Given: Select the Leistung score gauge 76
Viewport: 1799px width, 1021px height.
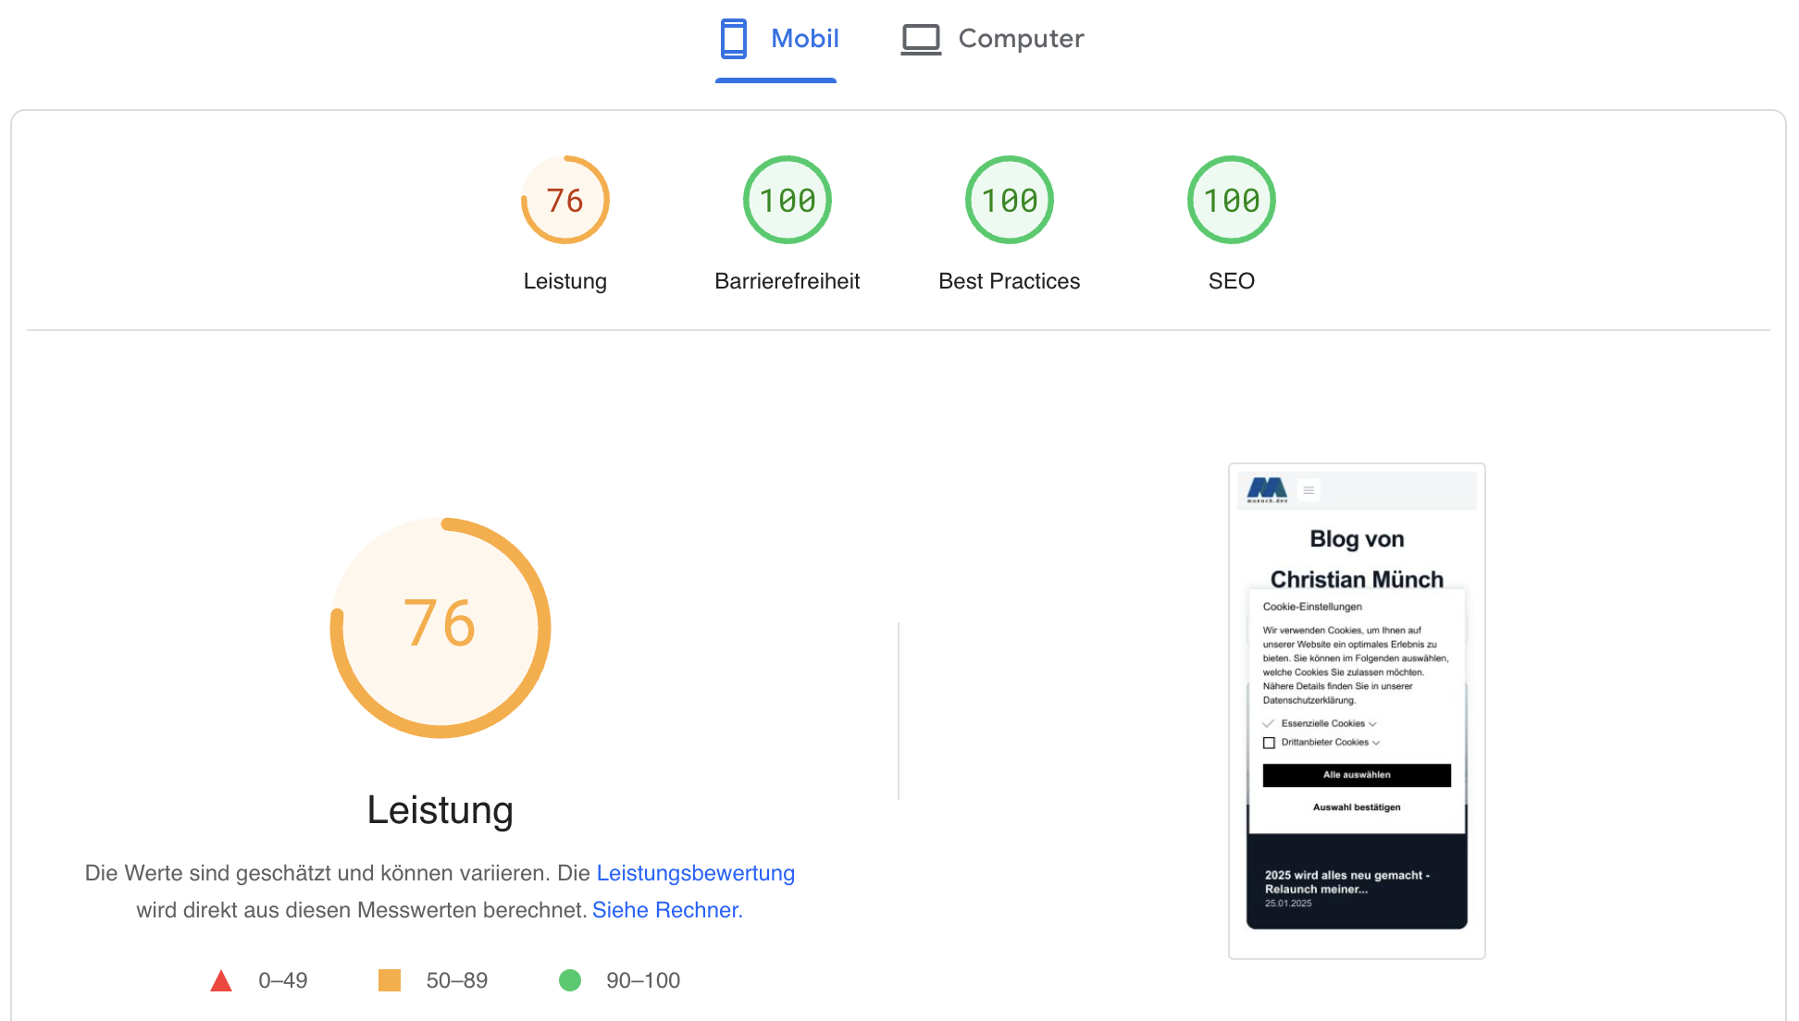Looking at the screenshot, I should point(565,200).
